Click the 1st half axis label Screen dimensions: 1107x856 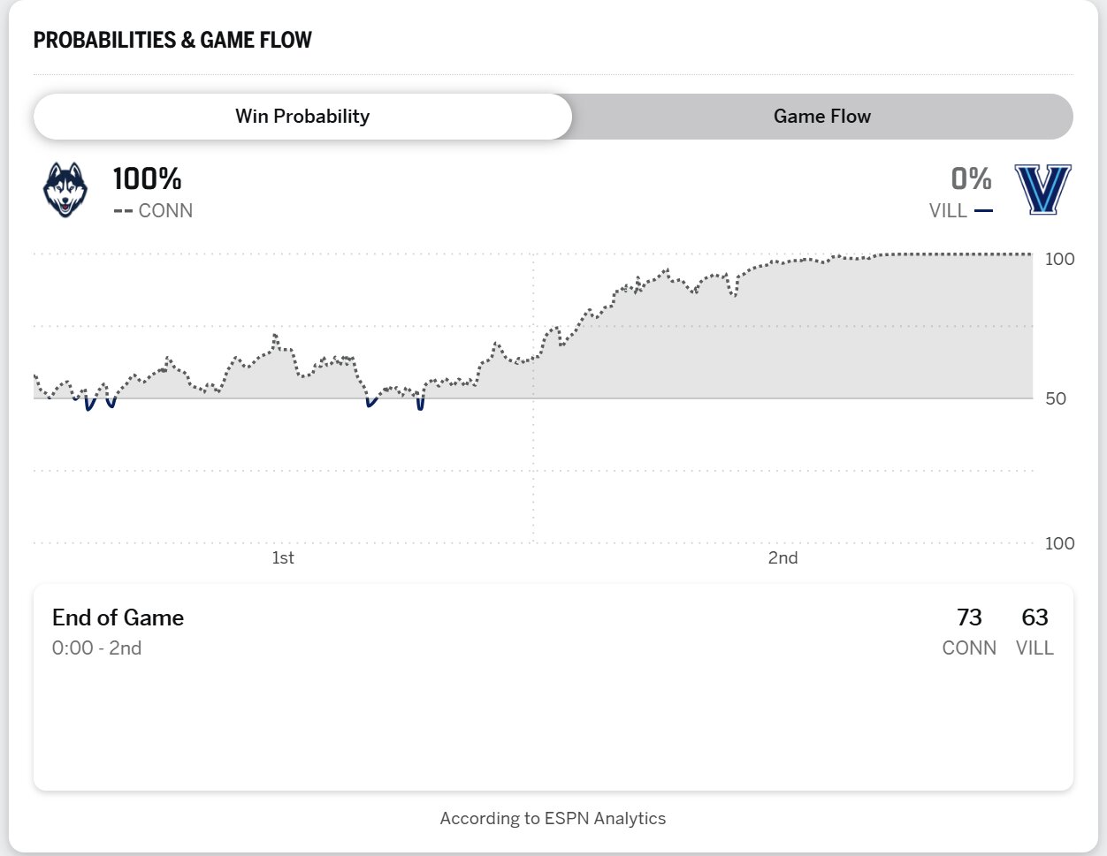tap(283, 557)
